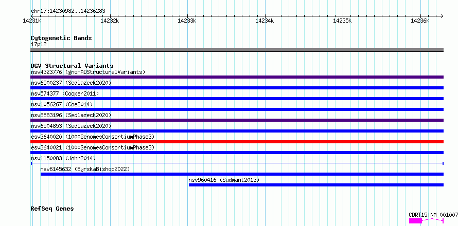Select esv3640021 (1000GenomesConsortiumPhase3) label

(x=93, y=147)
